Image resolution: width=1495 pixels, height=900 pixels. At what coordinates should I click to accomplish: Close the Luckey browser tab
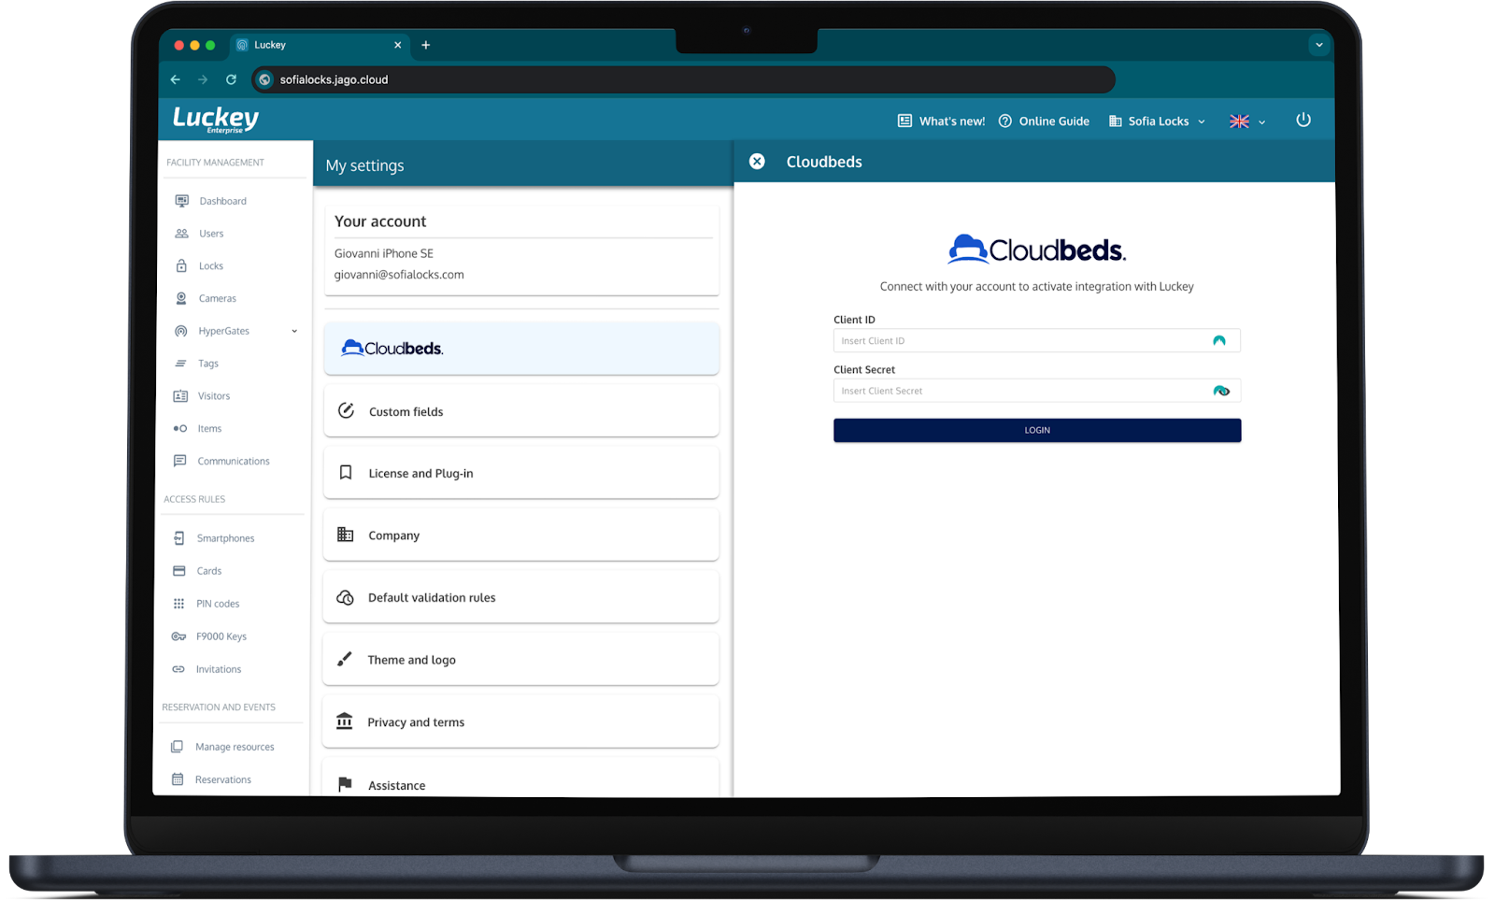[x=398, y=45]
